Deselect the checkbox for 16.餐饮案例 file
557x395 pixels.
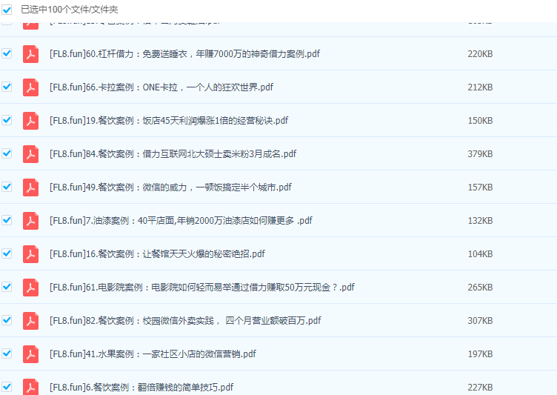coord(7,253)
